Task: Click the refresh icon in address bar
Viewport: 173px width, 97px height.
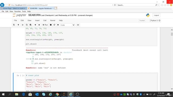Action: pyautogui.click(x=115, y=5)
